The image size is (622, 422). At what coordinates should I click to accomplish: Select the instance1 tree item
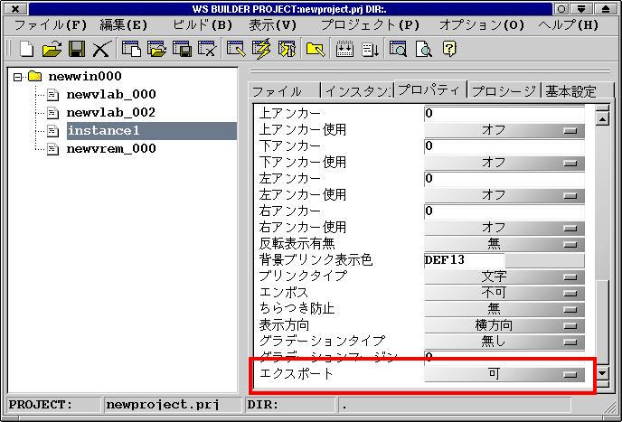152,131
